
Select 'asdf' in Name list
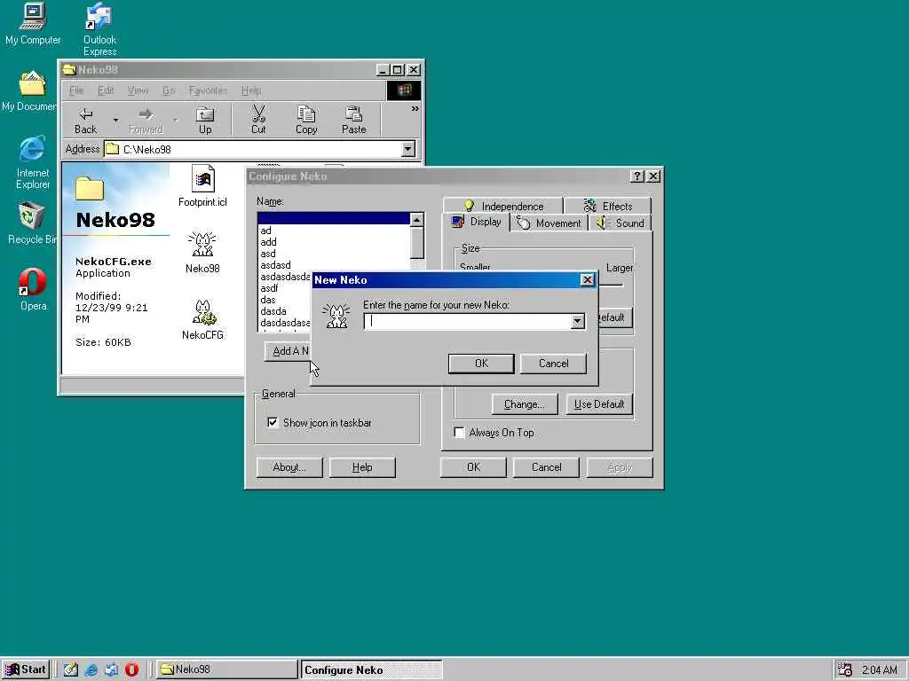(285, 288)
